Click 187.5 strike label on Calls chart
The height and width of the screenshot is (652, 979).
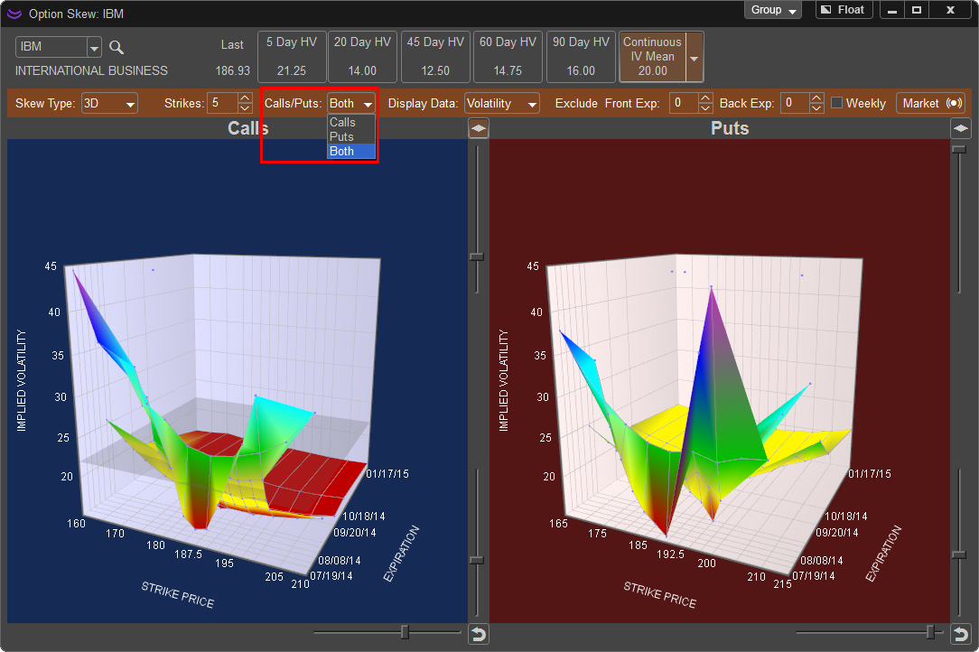[188, 554]
